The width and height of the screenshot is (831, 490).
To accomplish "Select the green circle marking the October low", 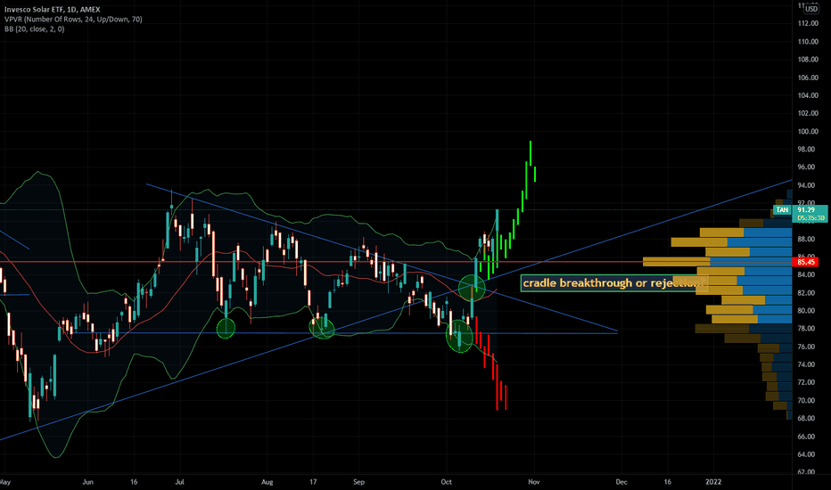I will click(459, 336).
